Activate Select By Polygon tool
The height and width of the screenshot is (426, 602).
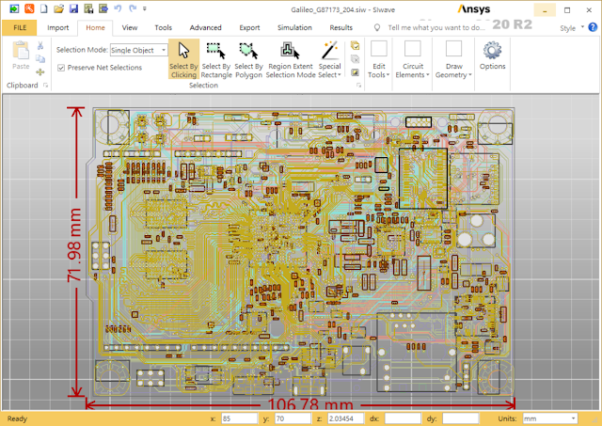[248, 59]
